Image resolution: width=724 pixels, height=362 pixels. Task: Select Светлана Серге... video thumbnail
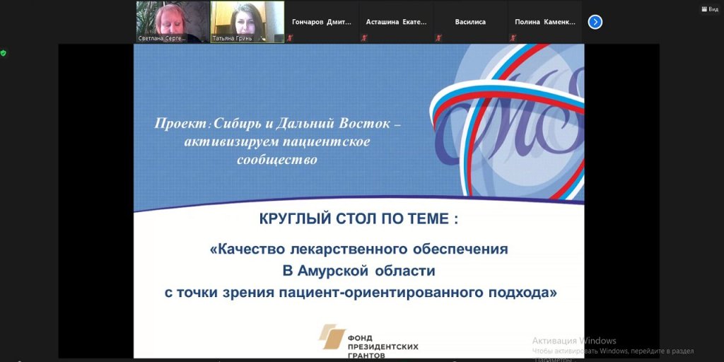click(173, 19)
